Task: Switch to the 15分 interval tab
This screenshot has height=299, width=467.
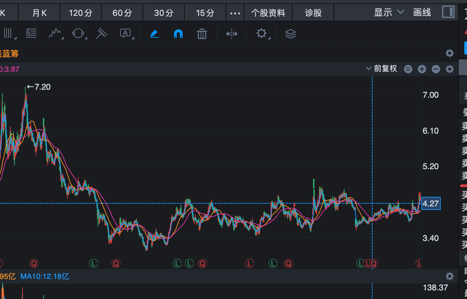Action: tap(205, 12)
